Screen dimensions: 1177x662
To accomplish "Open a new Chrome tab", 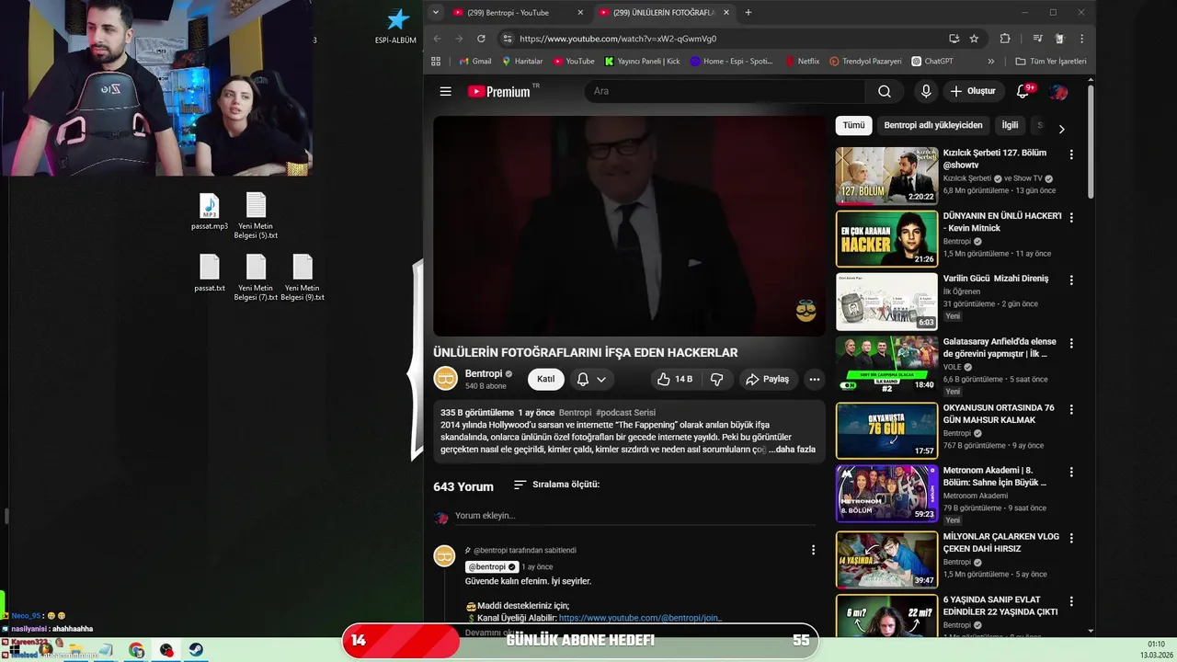I will tap(748, 13).
